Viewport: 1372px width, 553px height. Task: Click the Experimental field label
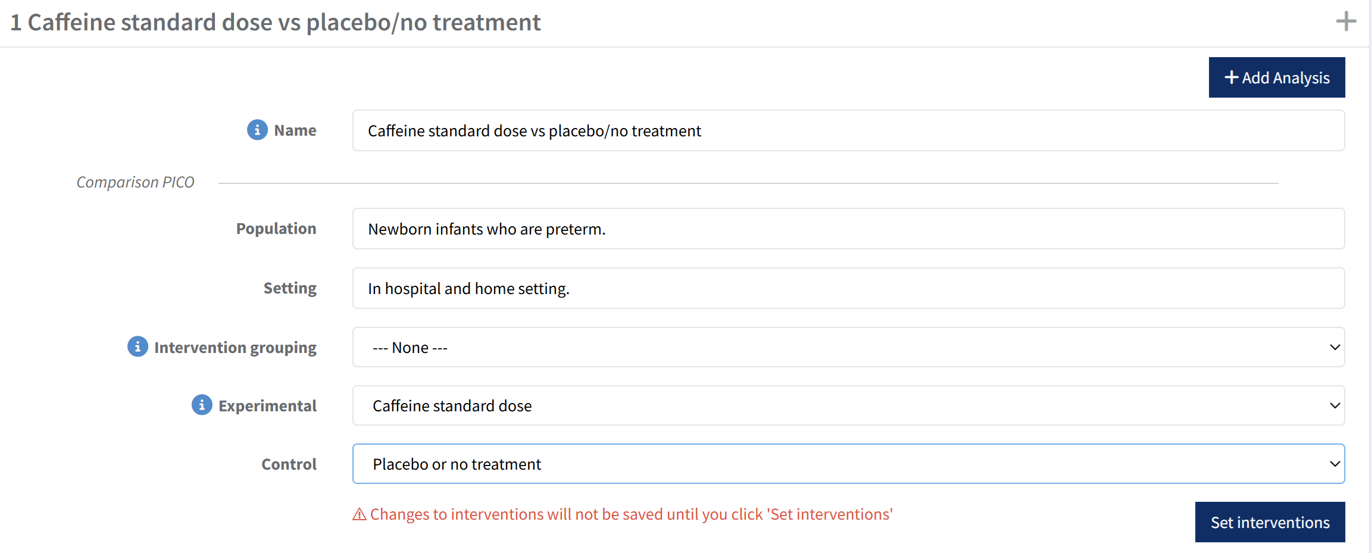tap(267, 406)
